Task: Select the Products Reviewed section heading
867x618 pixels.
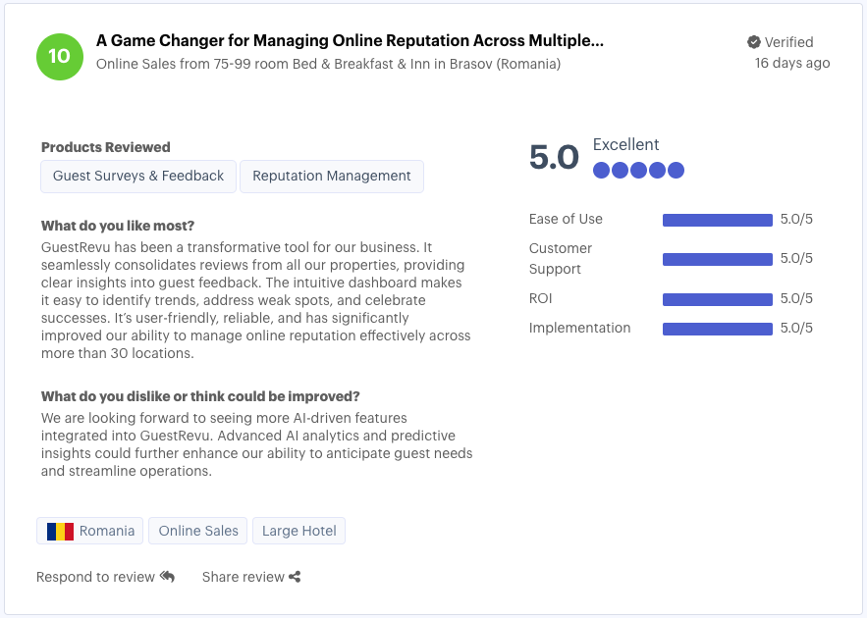Action: click(105, 147)
